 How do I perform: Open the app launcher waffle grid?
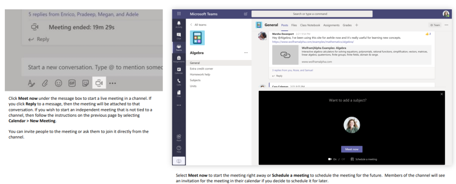tap(179, 14)
